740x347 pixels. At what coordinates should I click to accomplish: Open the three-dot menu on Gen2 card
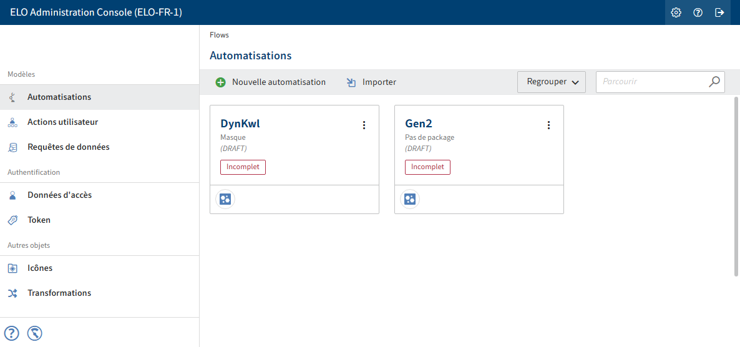pyautogui.click(x=548, y=125)
